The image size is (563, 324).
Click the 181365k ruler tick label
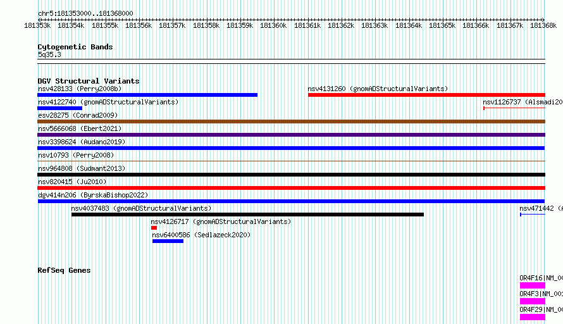tap(442, 25)
